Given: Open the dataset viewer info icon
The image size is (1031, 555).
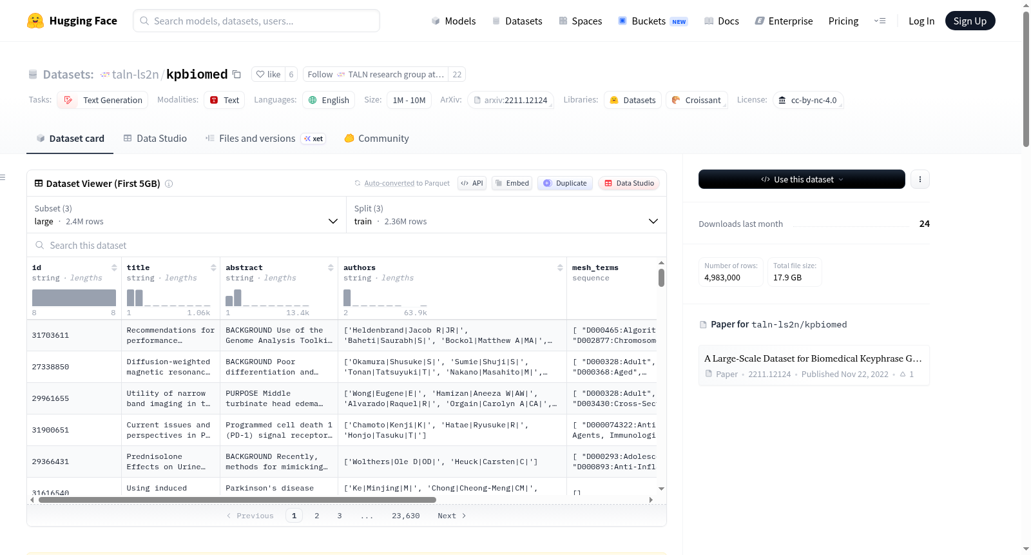Looking at the screenshot, I should tap(169, 184).
